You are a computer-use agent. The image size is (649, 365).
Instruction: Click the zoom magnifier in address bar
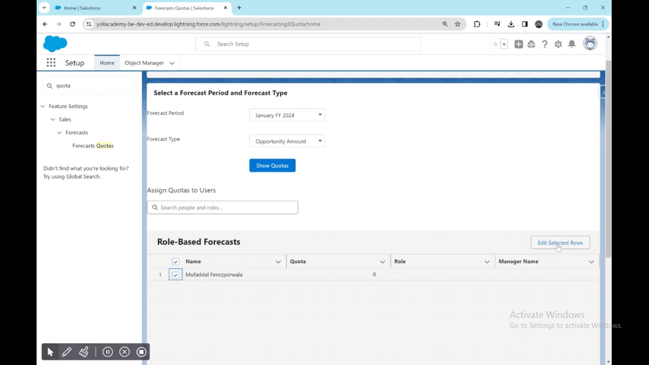tap(445, 24)
